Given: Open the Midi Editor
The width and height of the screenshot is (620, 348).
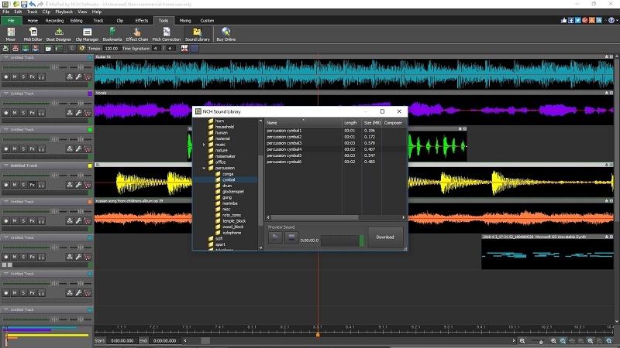Looking at the screenshot, I should (33, 34).
